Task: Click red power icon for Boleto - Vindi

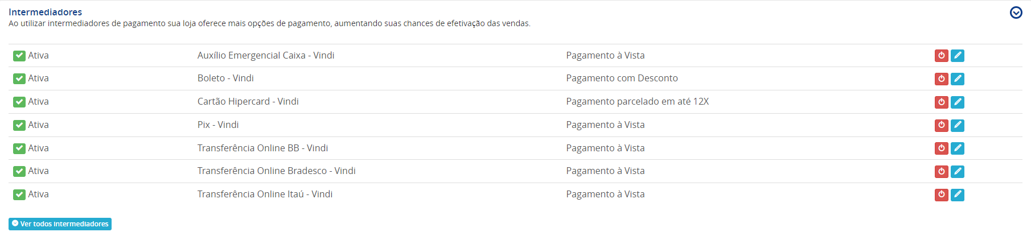Action: pyautogui.click(x=941, y=79)
